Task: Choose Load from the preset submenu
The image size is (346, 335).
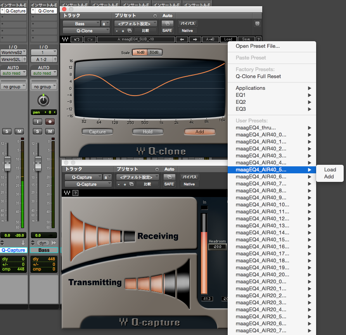Action: 330,169
